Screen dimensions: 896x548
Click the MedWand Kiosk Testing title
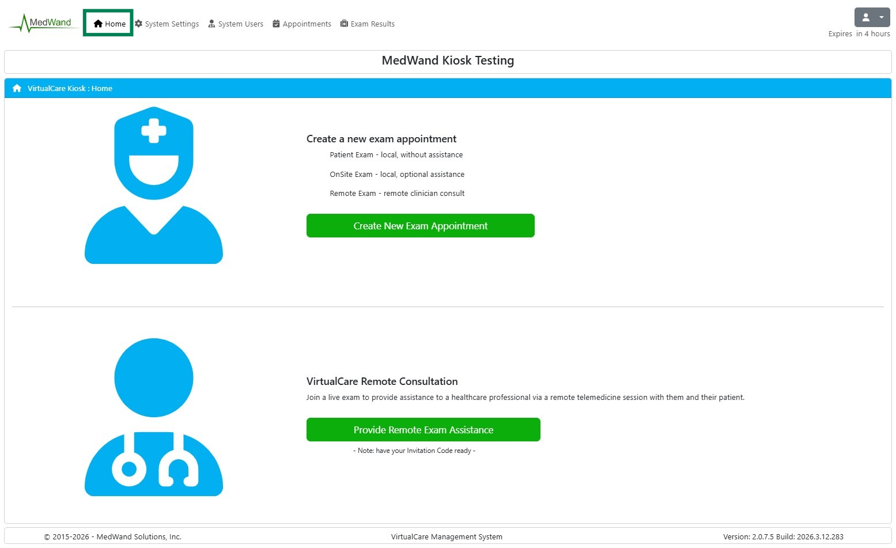[448, 61]
